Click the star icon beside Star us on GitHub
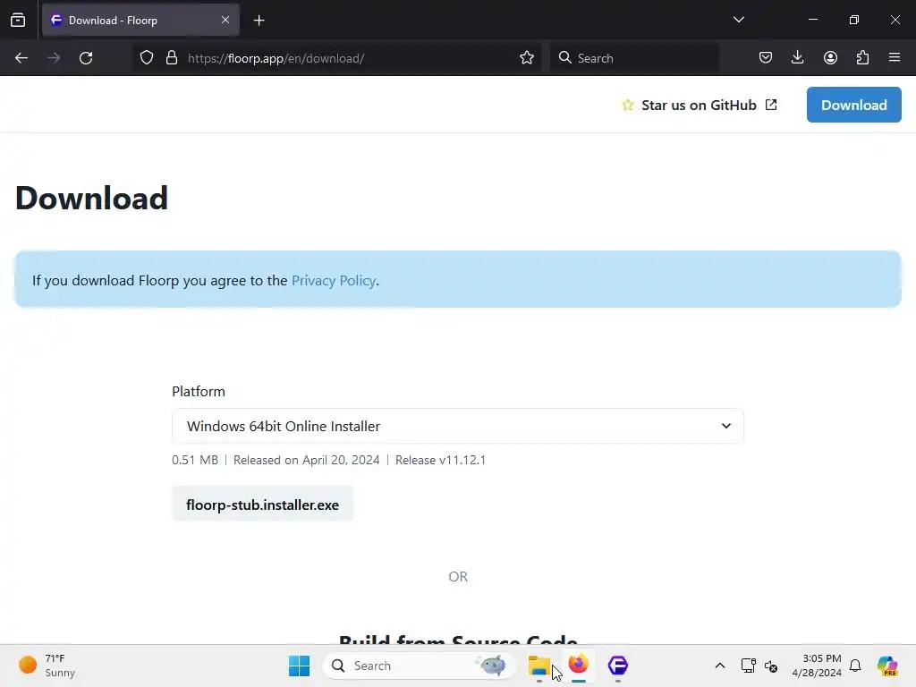 pos(627,106)
